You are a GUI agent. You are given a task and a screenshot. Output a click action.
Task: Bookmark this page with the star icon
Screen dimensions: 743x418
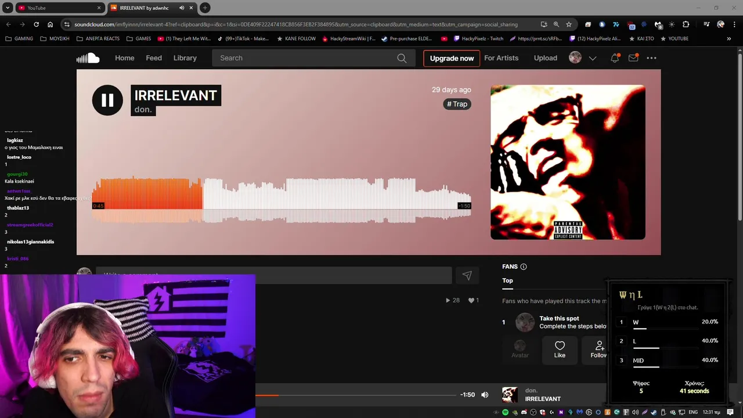569,24
